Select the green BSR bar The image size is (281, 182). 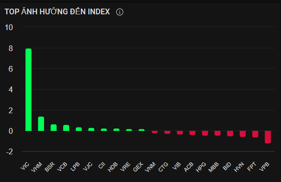click(54, 128)
